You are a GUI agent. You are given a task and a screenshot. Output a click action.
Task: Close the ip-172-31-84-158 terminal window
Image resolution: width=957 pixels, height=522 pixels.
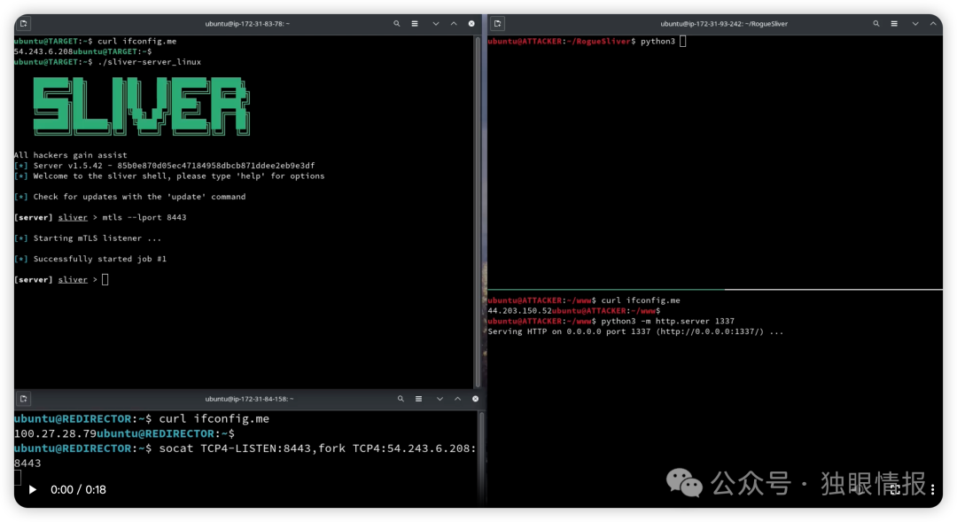[x=476, y=399]
